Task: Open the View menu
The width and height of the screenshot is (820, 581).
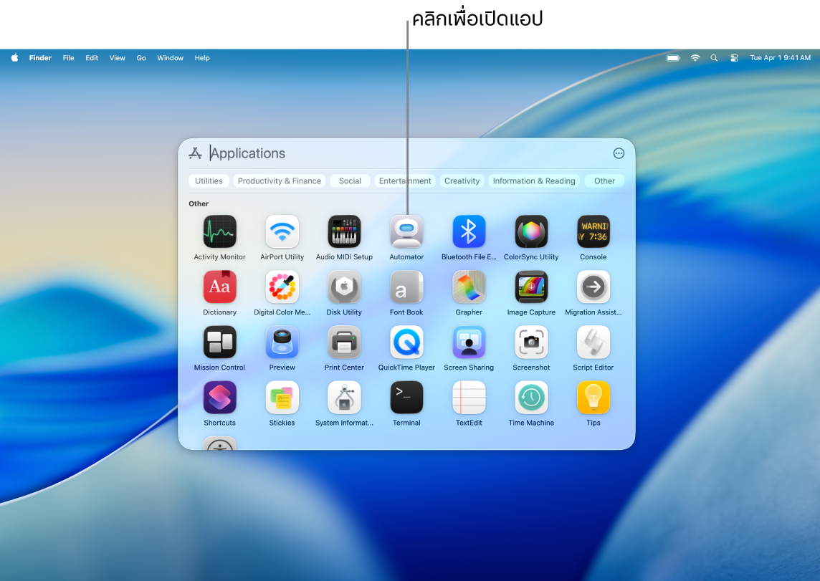Action: 117,58
